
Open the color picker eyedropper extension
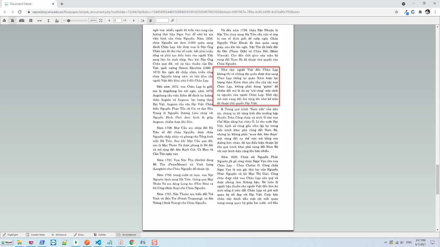406,12
